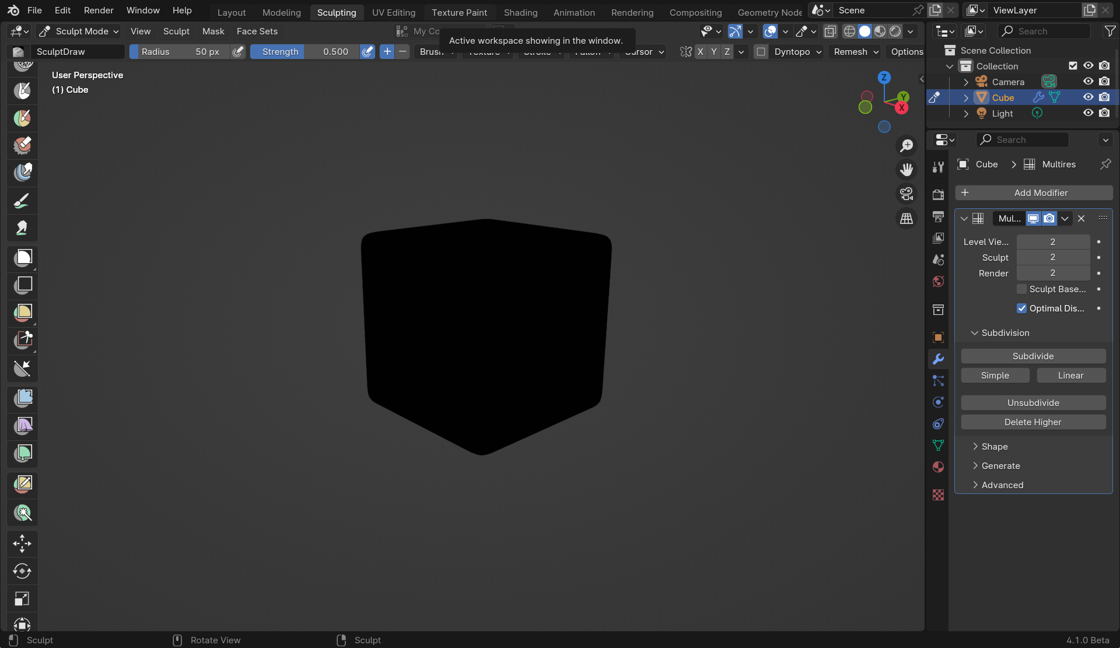1120x648 pixels.
Task: Open the Face Sets menu
Action: (257, 31)
